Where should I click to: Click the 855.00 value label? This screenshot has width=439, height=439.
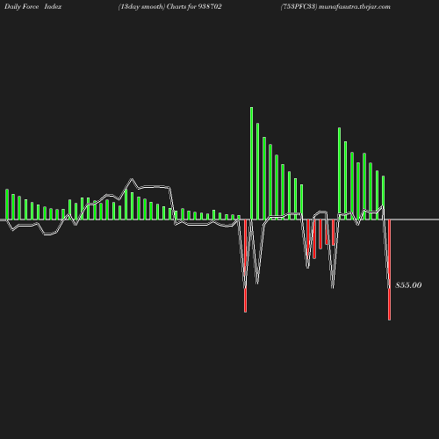coord(408,285)
